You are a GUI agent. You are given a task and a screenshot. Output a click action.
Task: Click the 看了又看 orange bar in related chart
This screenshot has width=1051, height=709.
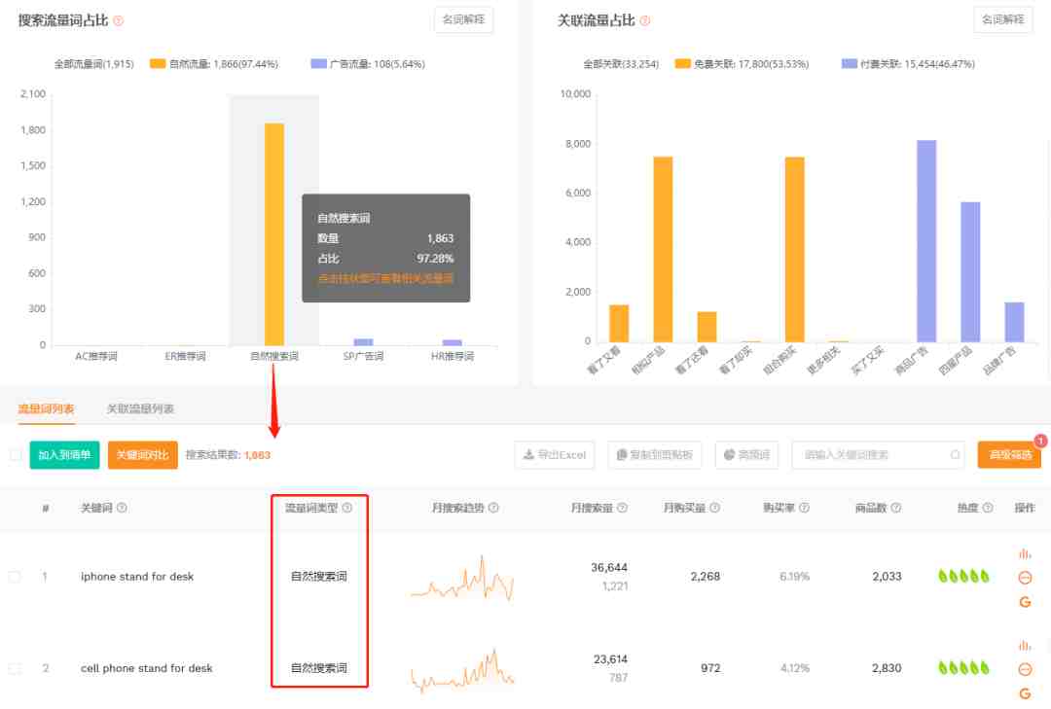point(619,324)
